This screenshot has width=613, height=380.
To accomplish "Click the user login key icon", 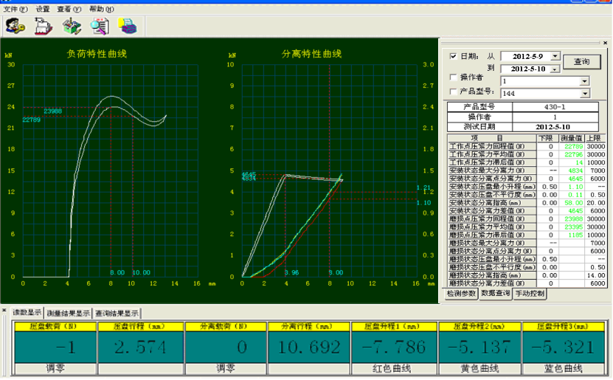I will [15, 27].
